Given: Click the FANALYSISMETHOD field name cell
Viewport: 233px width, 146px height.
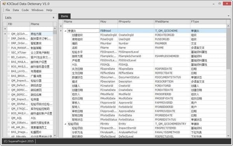Looking at the screenshot, I should pyautogui.click(x=172, y=132).
